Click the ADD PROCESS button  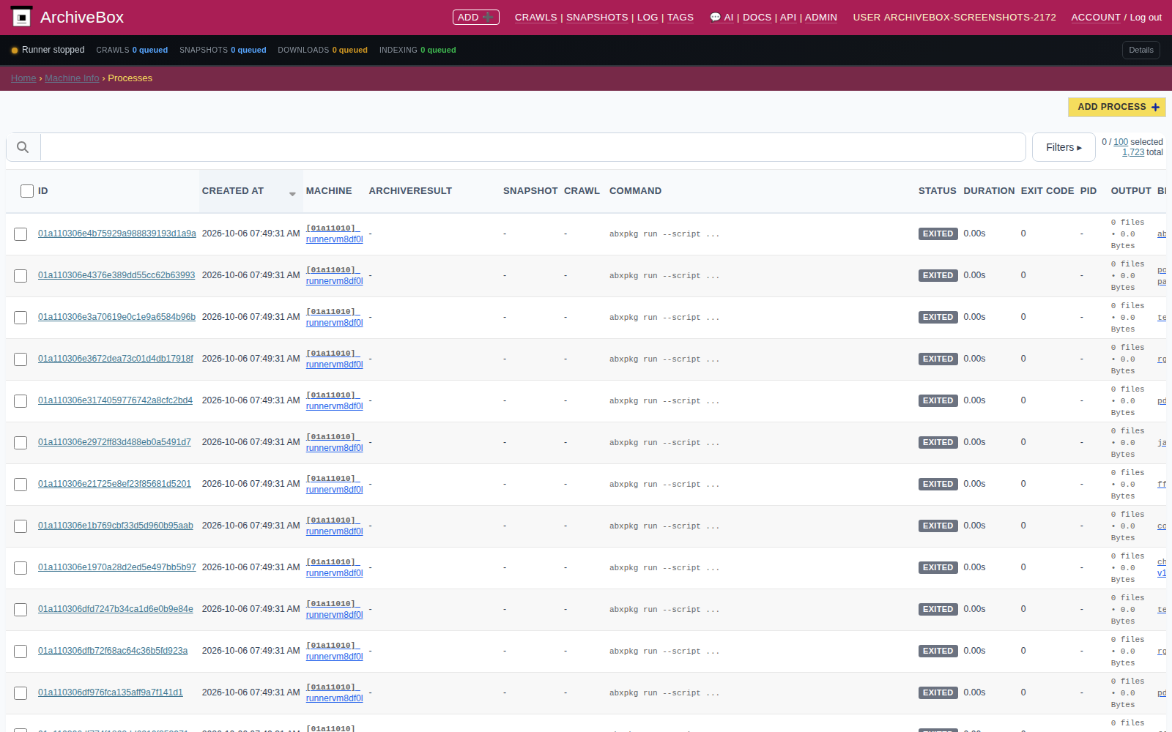coord(1117,107)
